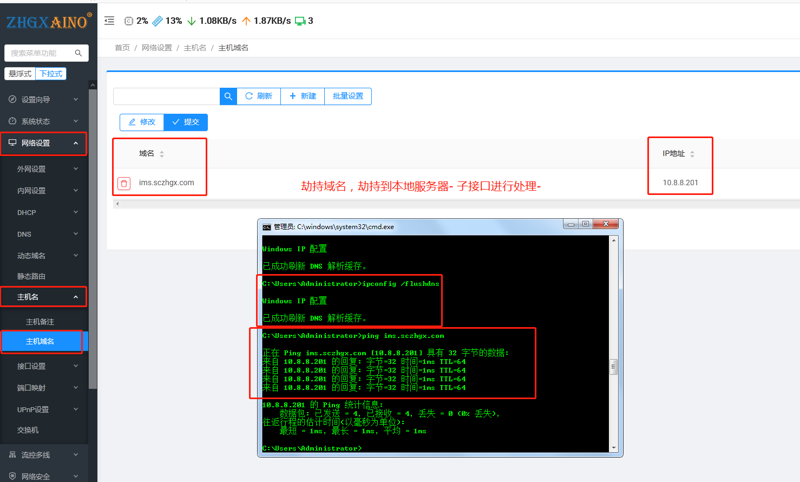Collapse sidebar using the menu fold icon

click(109, 21)
